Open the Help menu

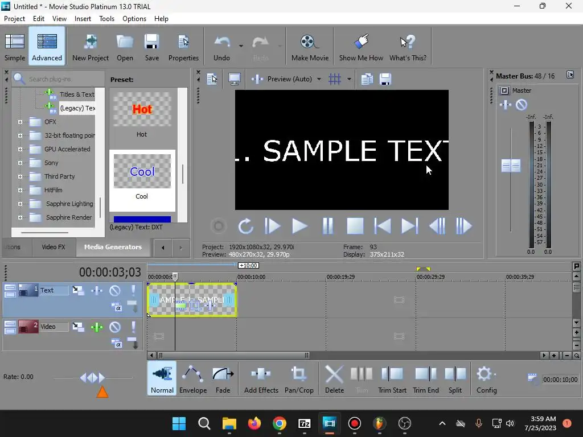click(x=161, y=19)
